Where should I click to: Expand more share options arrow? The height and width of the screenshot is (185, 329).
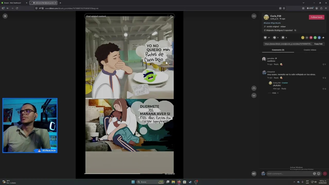tap(323, 38)
